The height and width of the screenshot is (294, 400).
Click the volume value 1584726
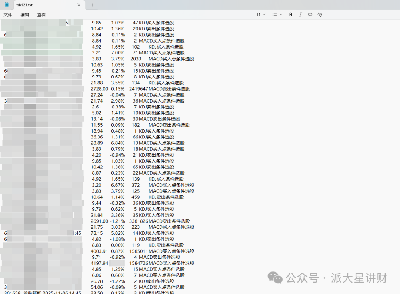(x=139, y=263)
